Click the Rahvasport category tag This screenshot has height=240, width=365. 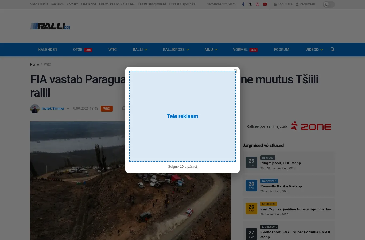coord(269,181)
